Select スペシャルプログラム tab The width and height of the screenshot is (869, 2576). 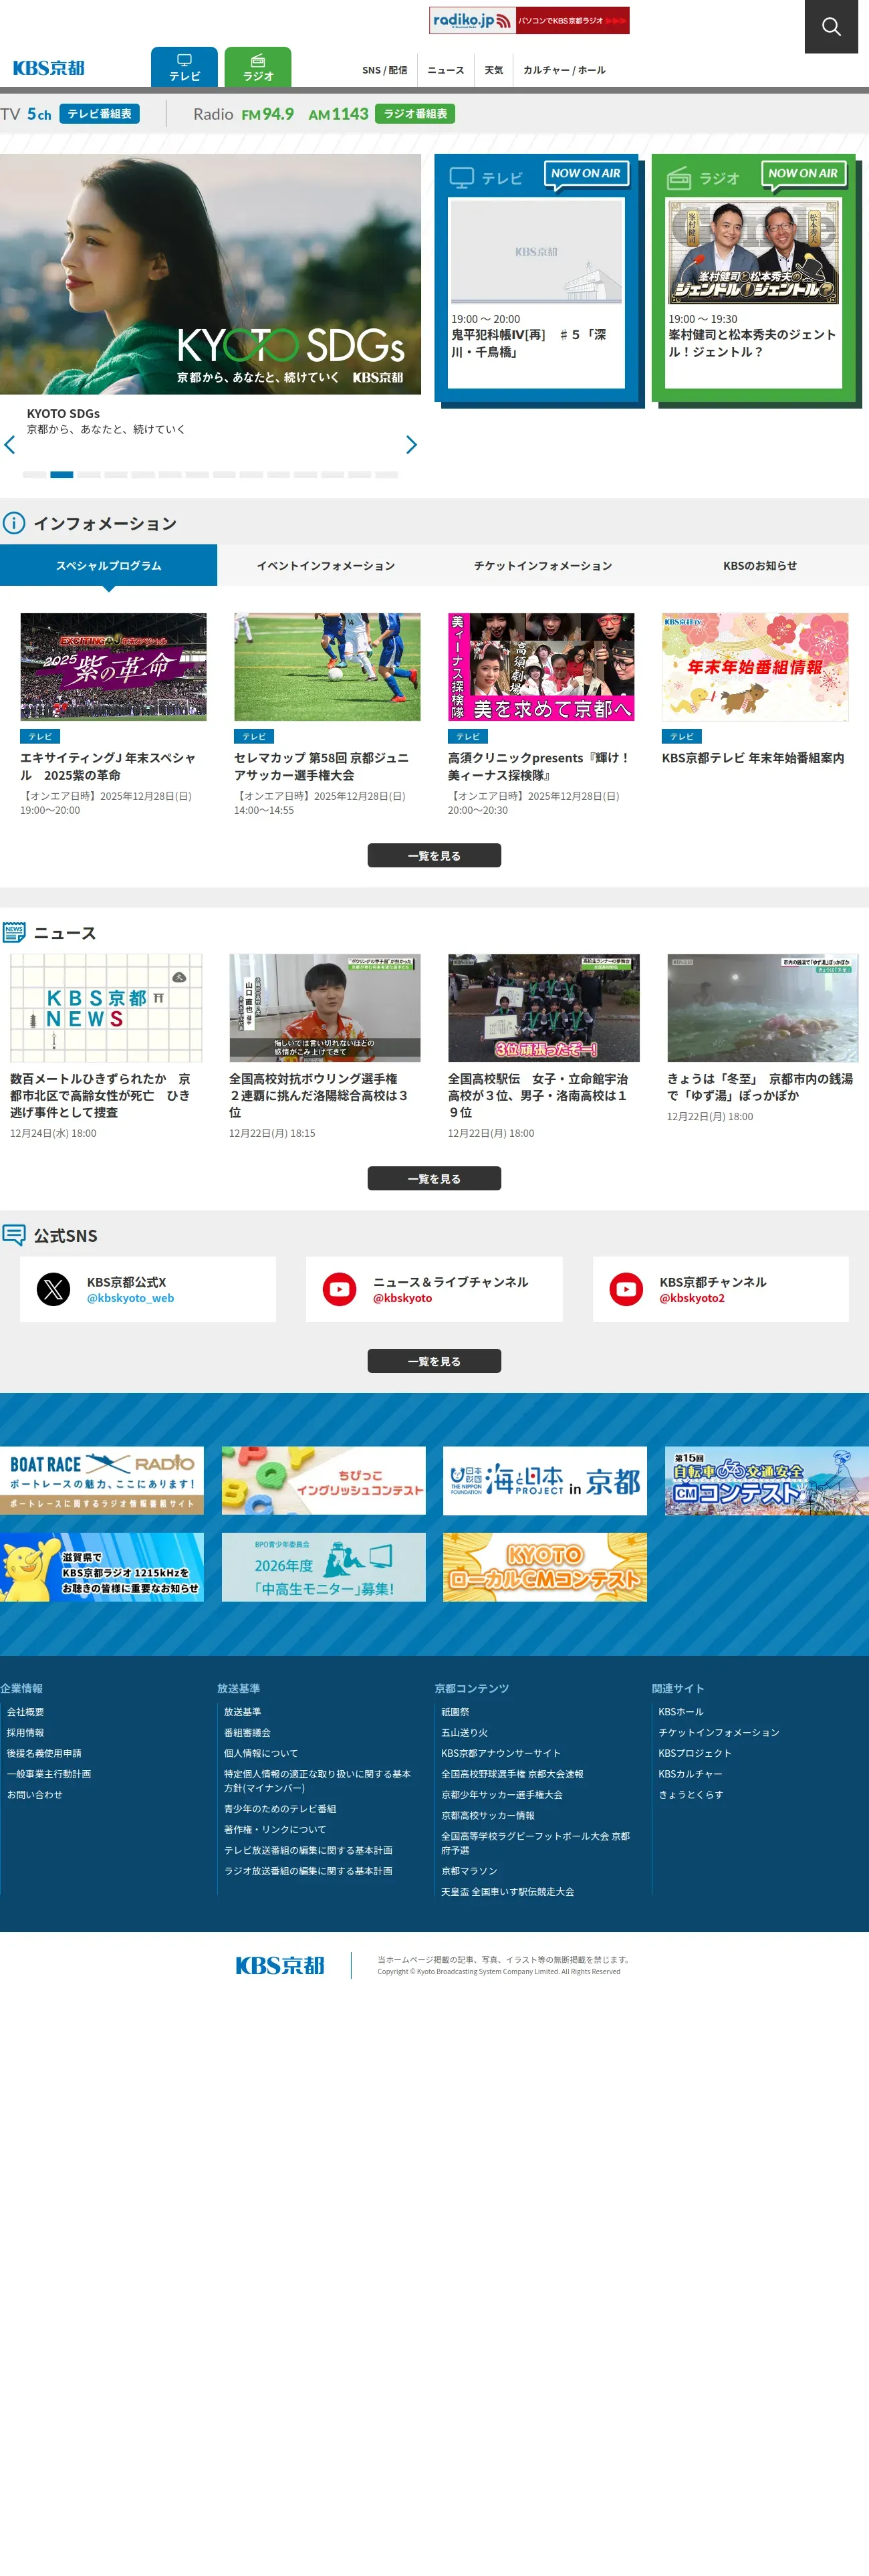108,566
